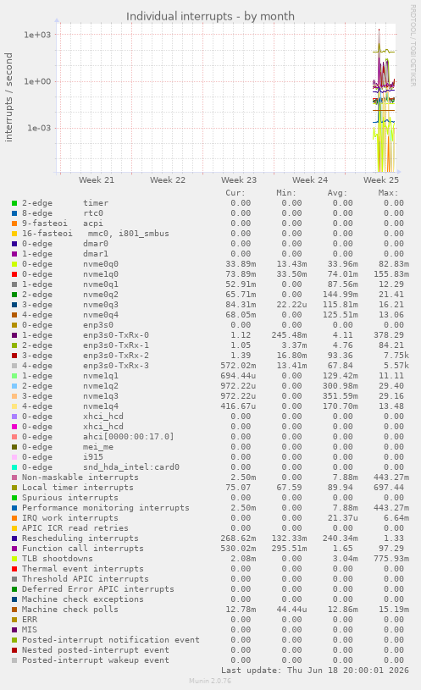Click the swatch for enp3s0-TxRx-2
The image size is (421, 690).
click(x=14, y=356)
